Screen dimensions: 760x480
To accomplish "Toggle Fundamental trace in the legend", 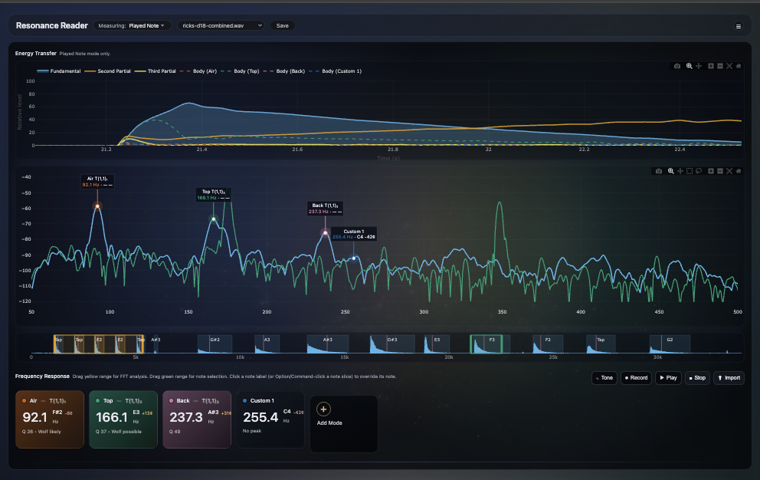I will 59,71.
